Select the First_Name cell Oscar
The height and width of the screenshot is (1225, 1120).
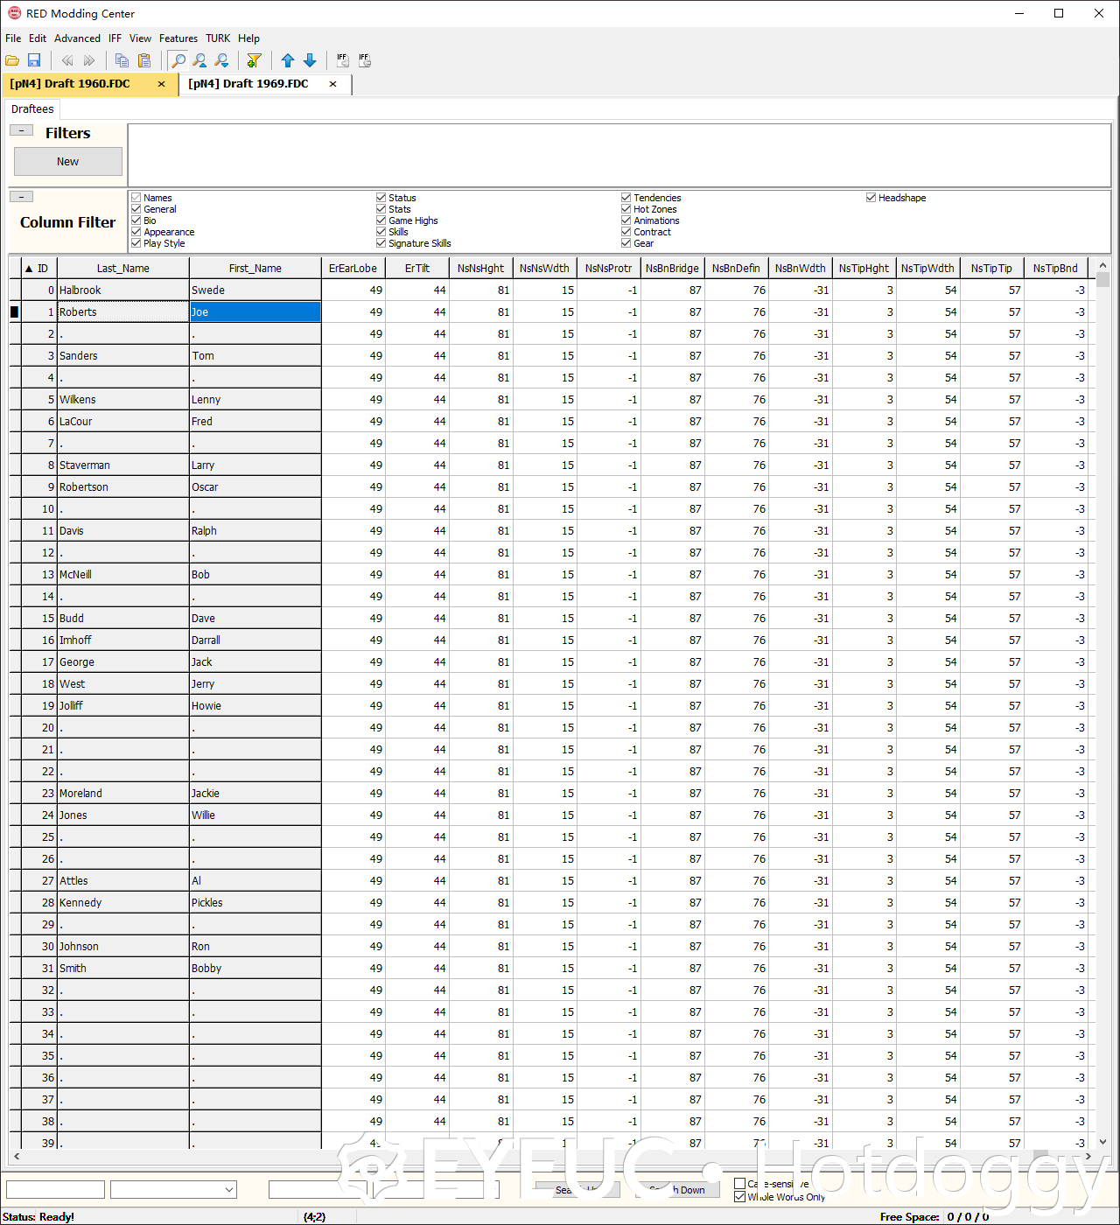pyautogui.click(x=255, y=487)
